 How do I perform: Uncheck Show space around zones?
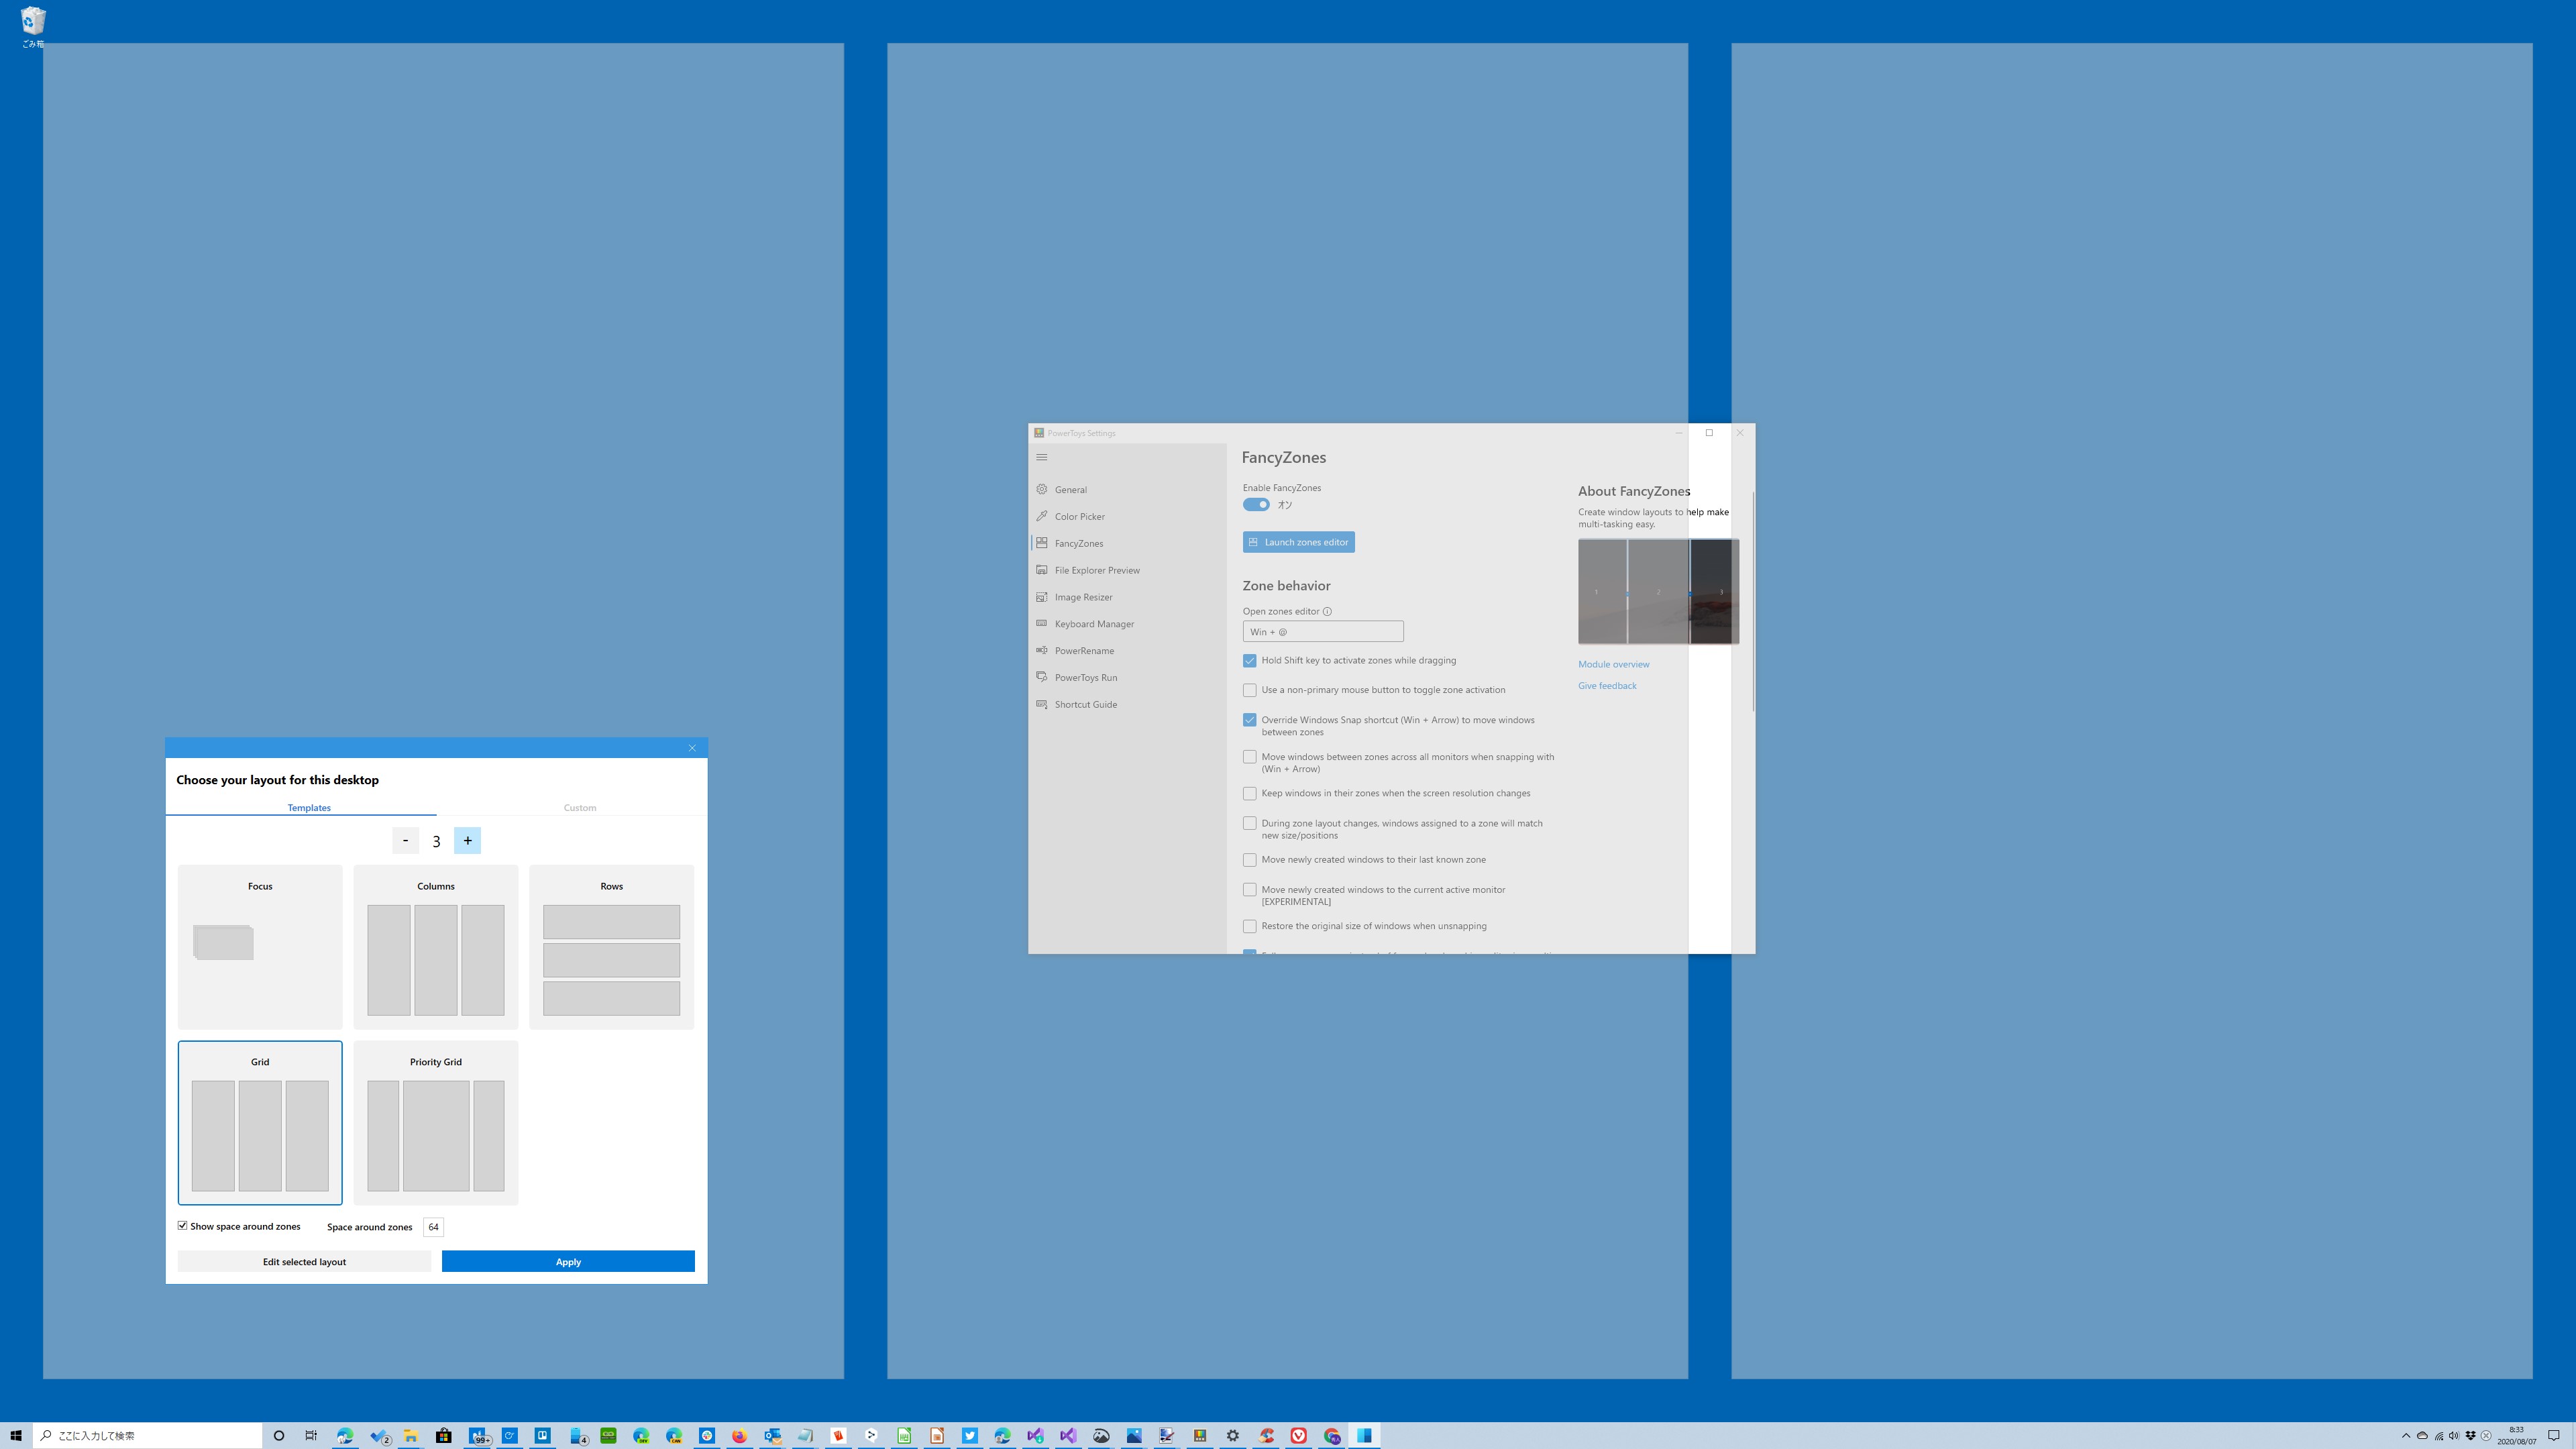pos(183,1225)
